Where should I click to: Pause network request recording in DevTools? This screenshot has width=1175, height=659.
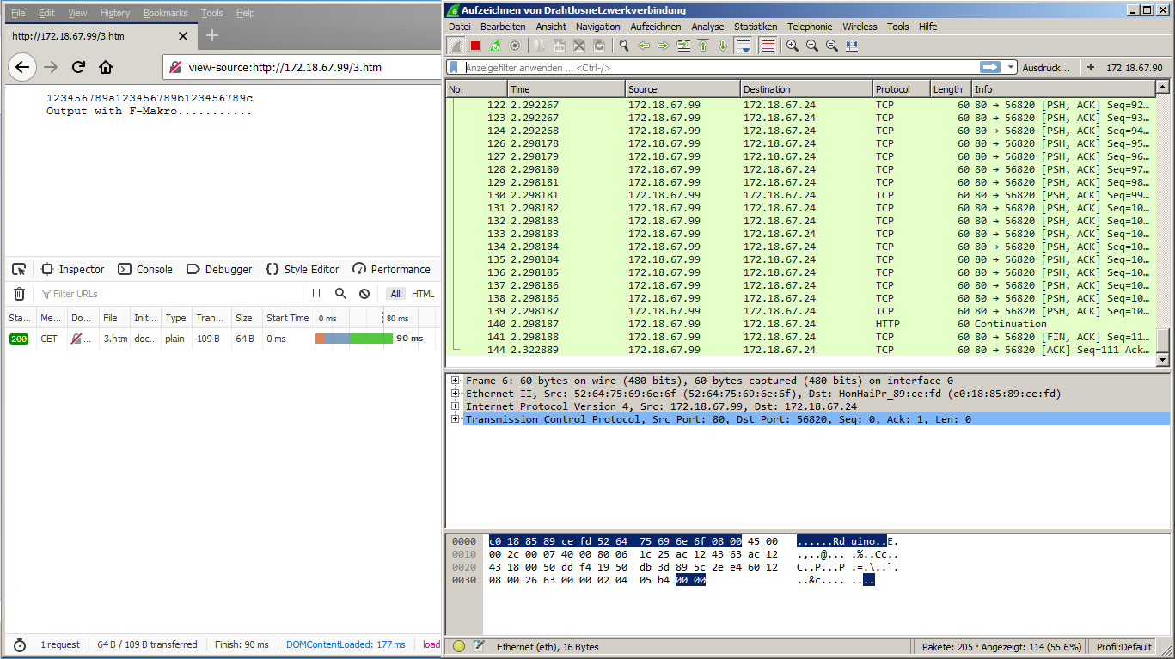click(316, 294)
